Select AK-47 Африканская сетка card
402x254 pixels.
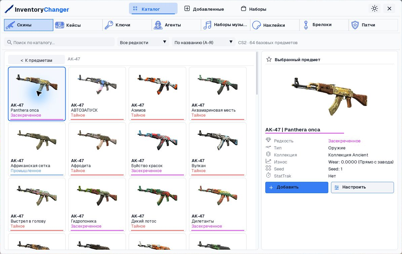click(x=37, y=149)
